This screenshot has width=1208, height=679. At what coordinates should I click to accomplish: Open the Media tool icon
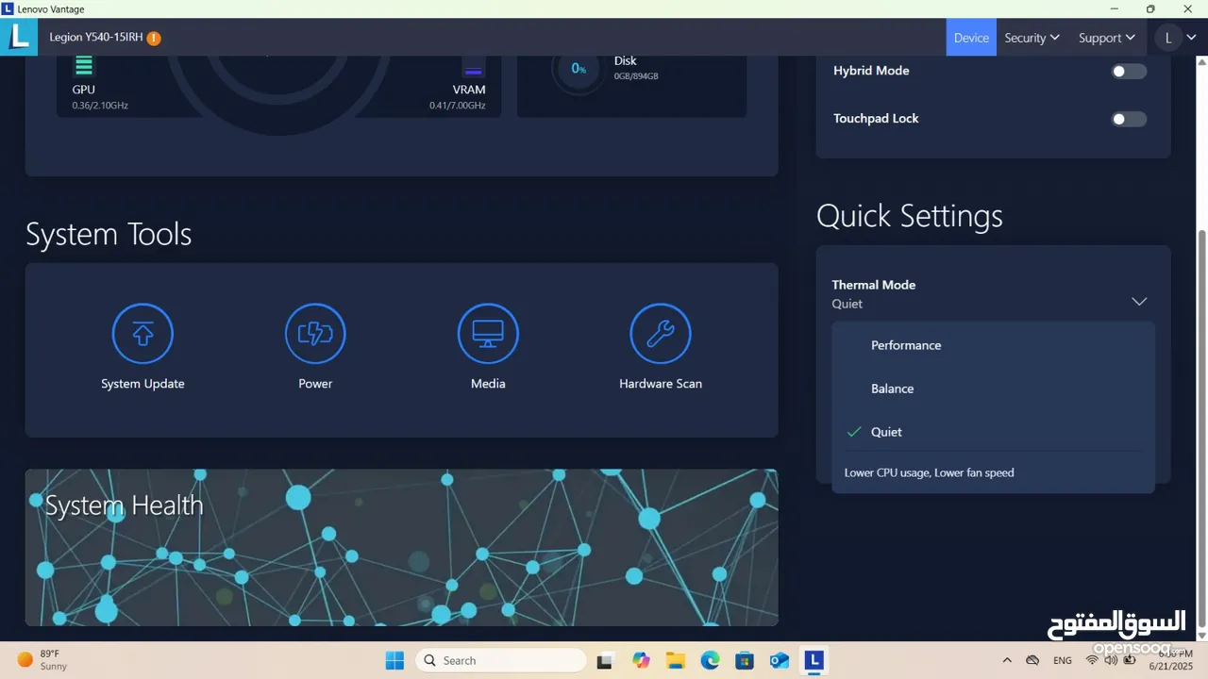[488, 333]
